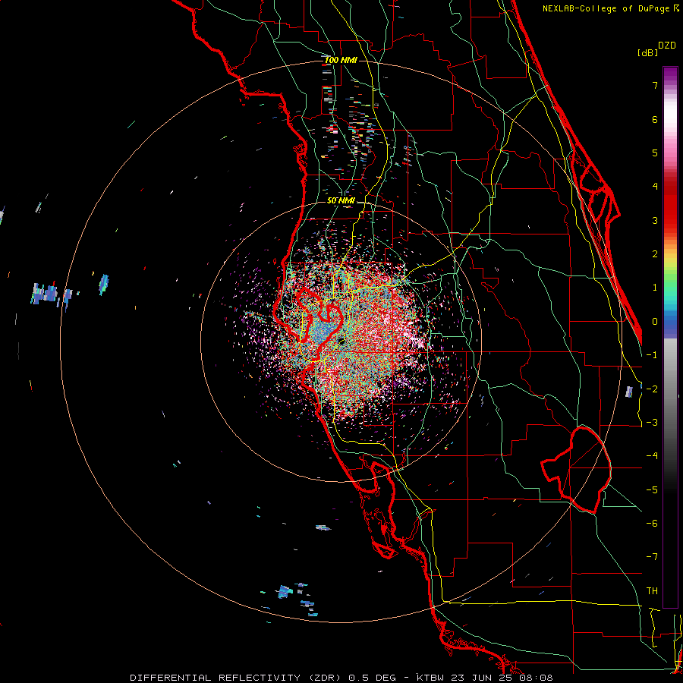Click the [dB] units label
Screen dimensions: 683x683
648,52
